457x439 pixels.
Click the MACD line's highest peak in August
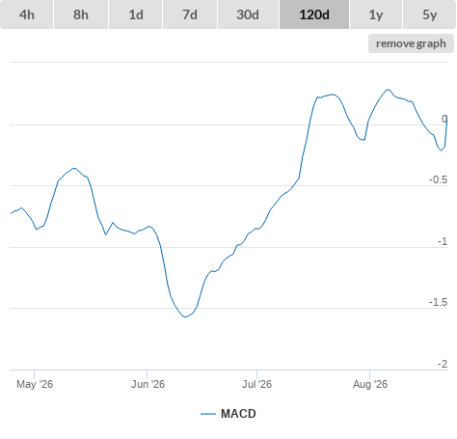[x=388, y=90]
